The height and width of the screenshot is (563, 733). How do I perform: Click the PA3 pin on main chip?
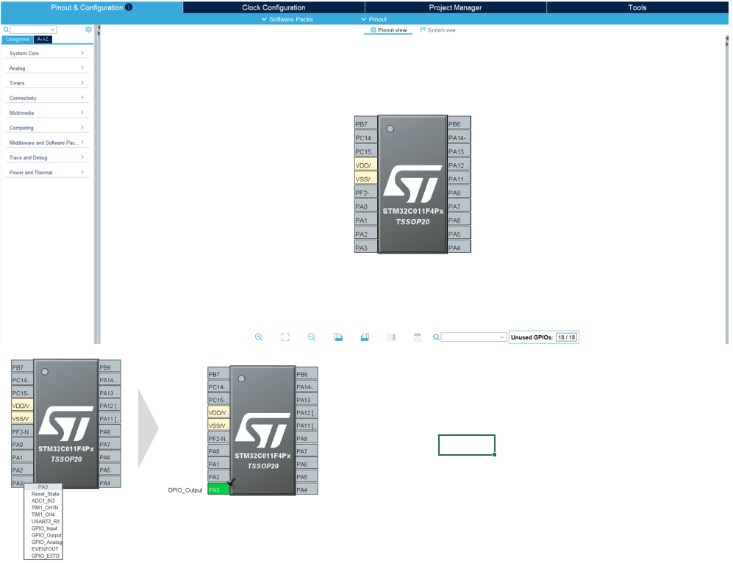coord(365,248)
